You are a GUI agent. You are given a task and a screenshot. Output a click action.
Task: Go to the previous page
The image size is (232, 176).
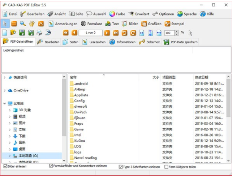74,33
